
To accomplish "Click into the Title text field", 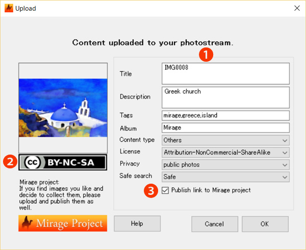I will point(225,73).
